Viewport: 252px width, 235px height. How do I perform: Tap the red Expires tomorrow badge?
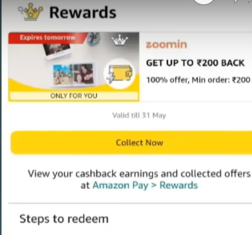[48, 38]
